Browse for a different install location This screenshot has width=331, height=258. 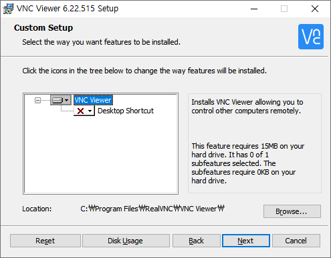[292, 211]
